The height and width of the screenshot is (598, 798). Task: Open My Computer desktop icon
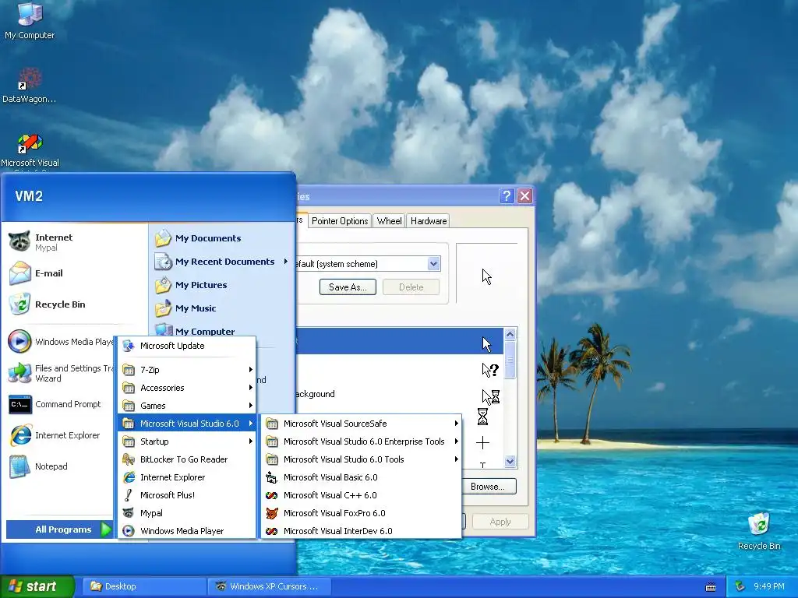click(30, 20)
